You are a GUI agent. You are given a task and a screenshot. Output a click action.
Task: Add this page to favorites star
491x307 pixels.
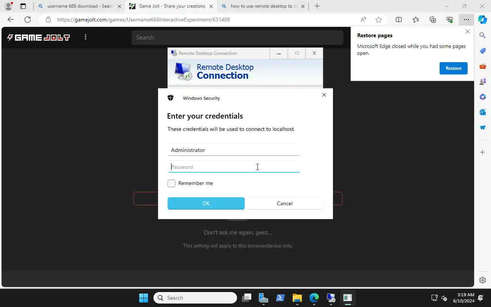(379, 20)
